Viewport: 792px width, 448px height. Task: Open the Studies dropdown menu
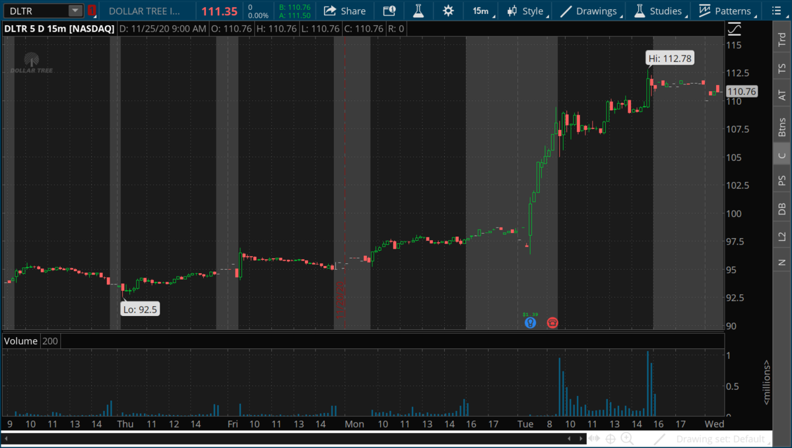point(659,11)
